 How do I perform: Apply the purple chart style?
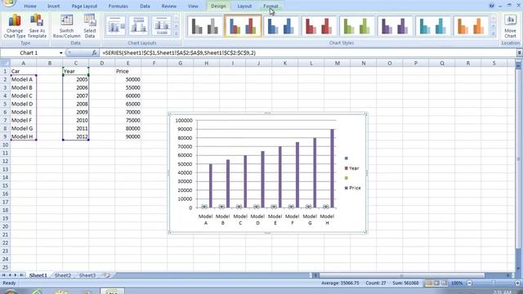[395, 26]
